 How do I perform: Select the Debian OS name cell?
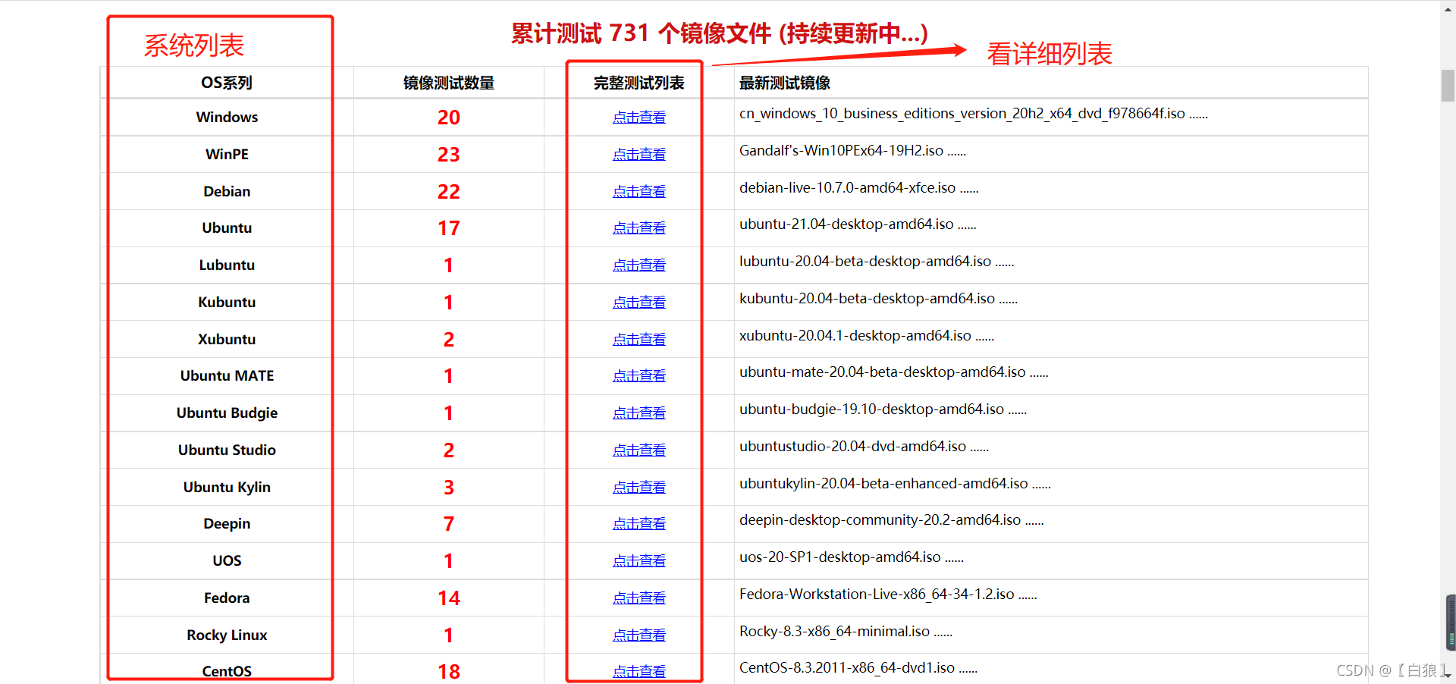pos(227,191)
